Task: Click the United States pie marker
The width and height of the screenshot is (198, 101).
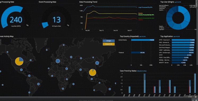Action: click(x=19, y=61)
